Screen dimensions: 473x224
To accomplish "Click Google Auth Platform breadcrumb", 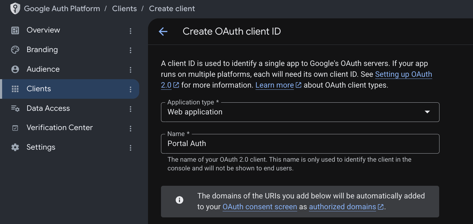I will 62,9.
